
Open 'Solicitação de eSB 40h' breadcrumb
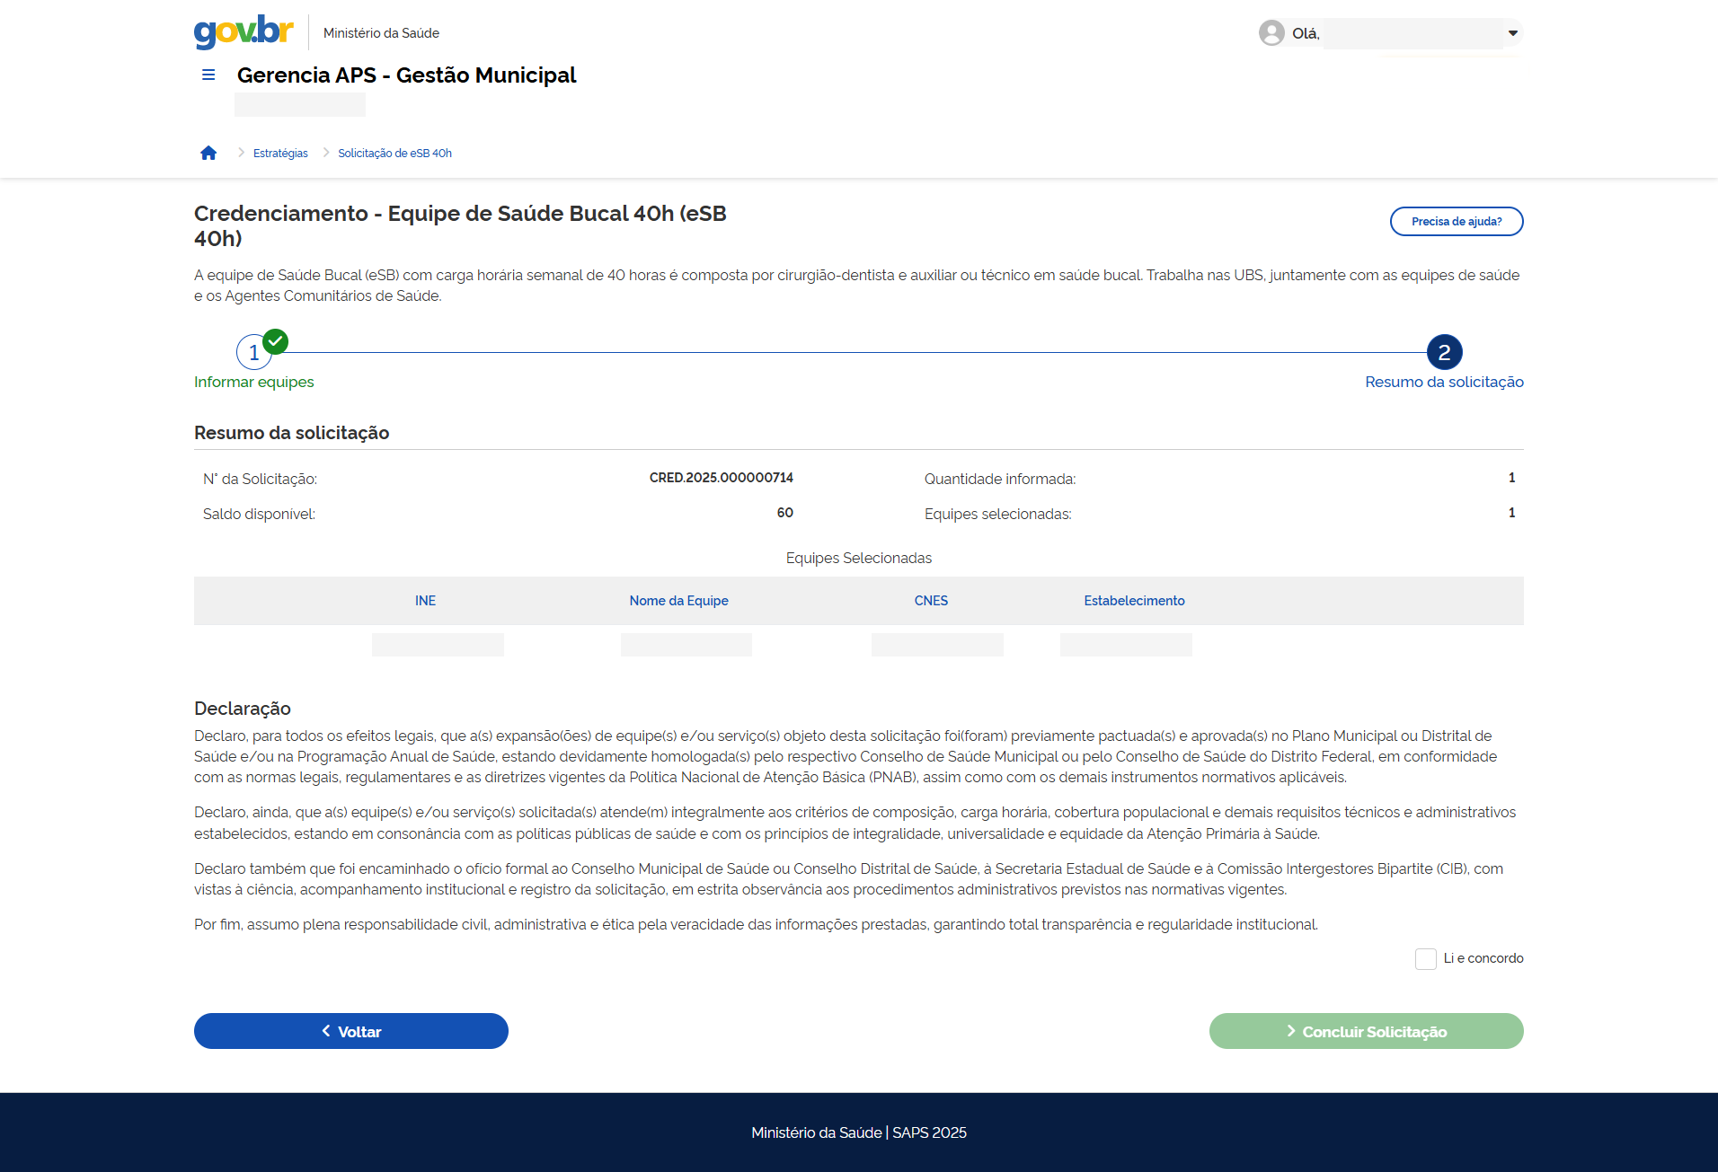tap(394, 154)
